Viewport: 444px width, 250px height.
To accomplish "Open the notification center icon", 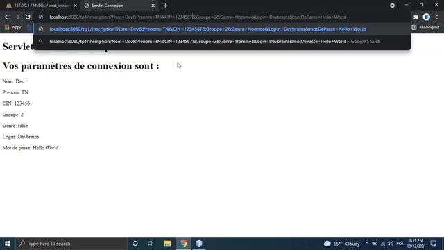I will [x=433, y=244].
